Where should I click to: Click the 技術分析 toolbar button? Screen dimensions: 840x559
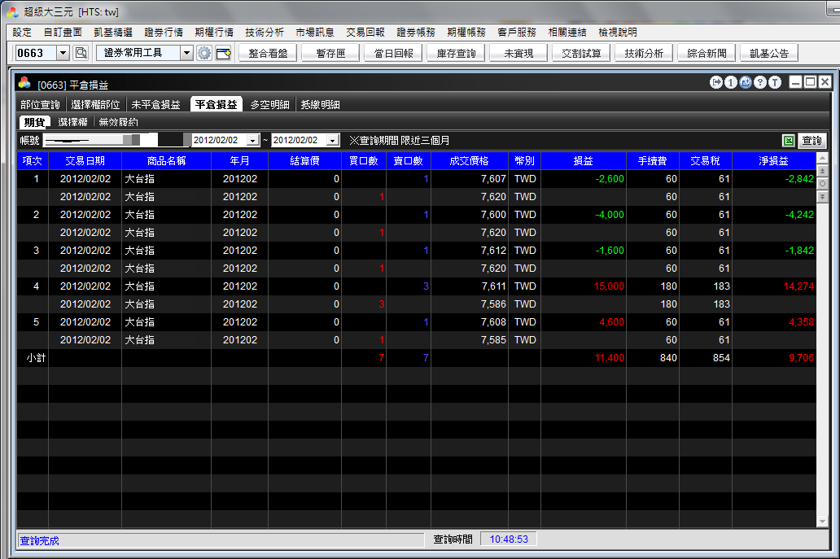644,53
